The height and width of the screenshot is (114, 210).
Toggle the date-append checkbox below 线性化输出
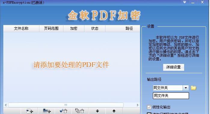(149, 113)
